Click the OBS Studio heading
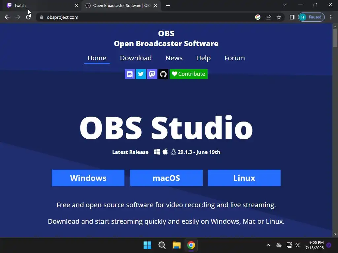Image resolution: width=338 pixels, height=253 pixels. click(x=166, y=128)
